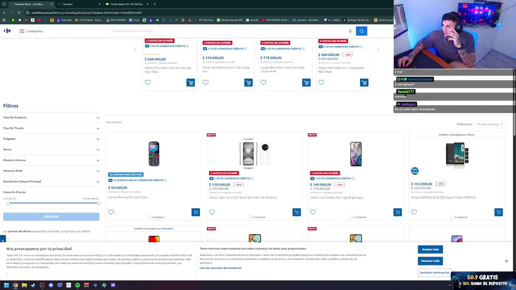The width and height of the screenshot is (516, 290).
Task: Check Comparar for Tecno BG7 Spark 30C
Action: coord(250,217)
